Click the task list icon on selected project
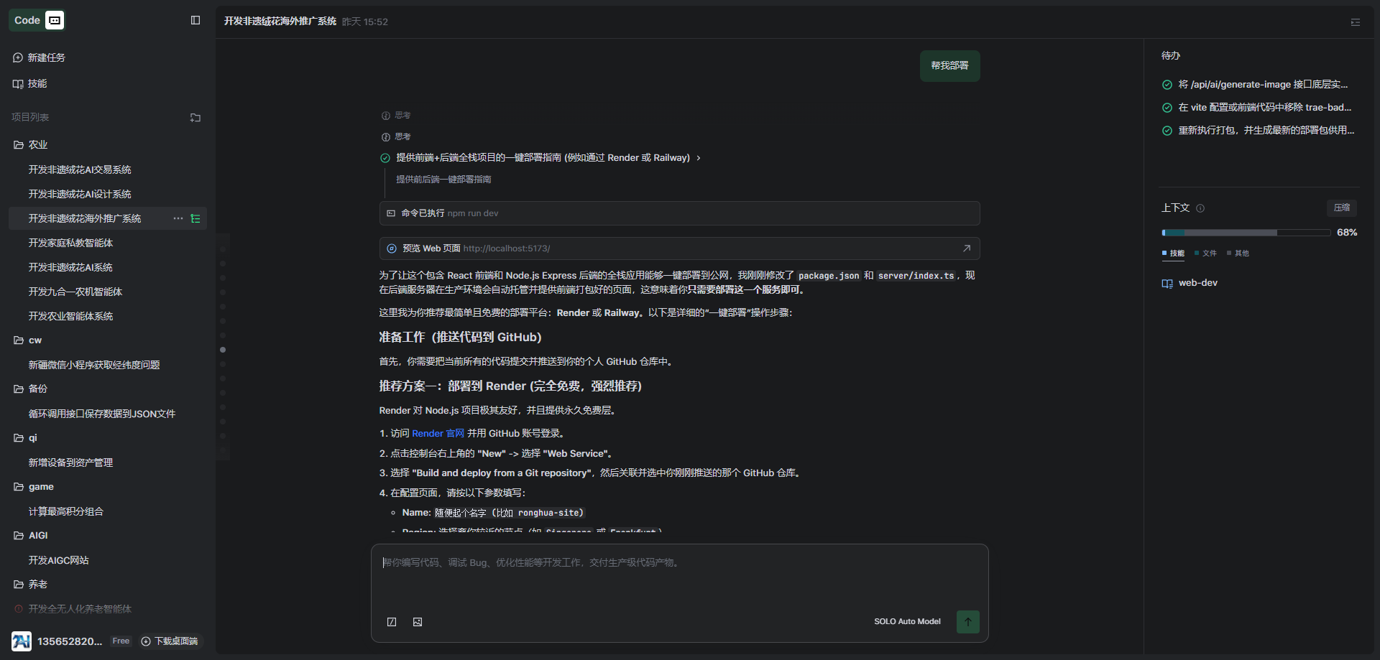The height and width of the screenshot is (660, 1380). pos(195,218)
